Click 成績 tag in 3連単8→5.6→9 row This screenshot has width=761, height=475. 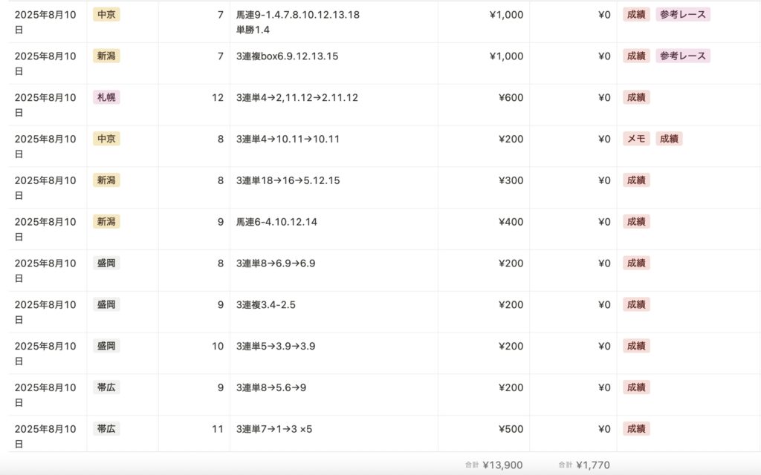pyautogui.click(x=636, y=387)
